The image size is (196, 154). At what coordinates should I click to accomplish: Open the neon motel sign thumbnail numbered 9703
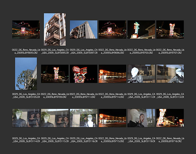(141, 29)
